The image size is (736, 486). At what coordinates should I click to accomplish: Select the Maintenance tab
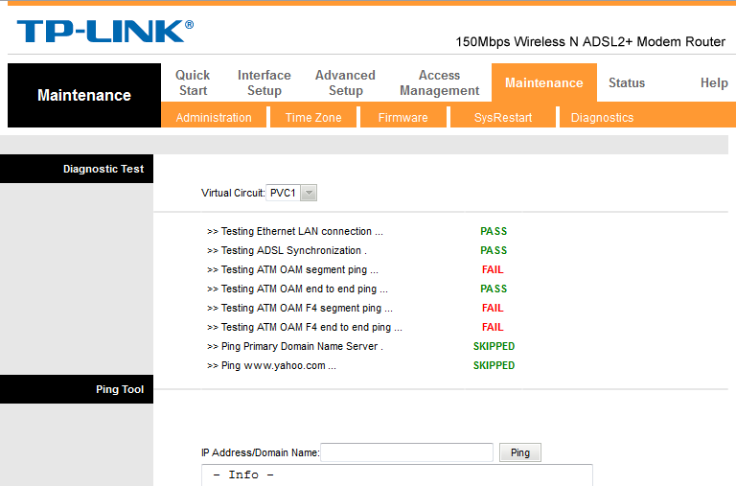(544, 82)
